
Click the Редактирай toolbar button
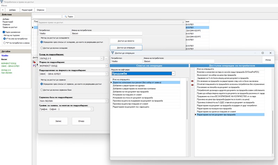click(x=27, y=10)
